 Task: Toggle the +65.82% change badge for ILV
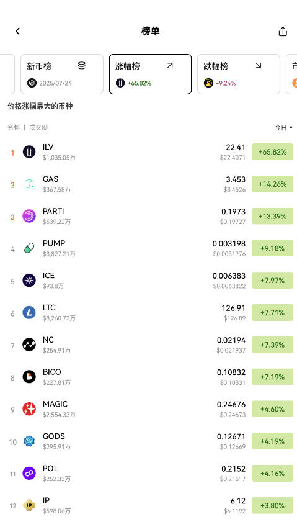272,152
